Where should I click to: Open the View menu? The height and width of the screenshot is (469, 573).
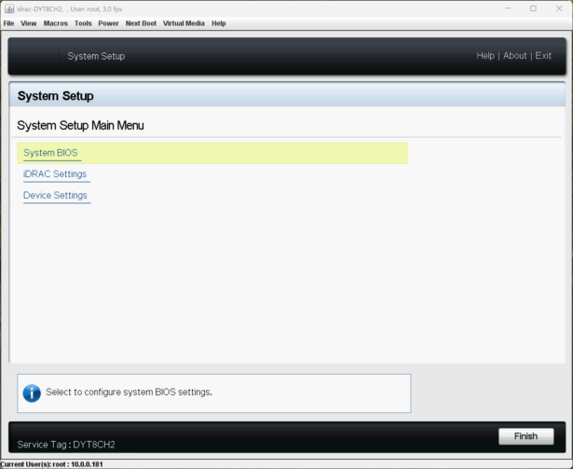(x=29, y=23)
